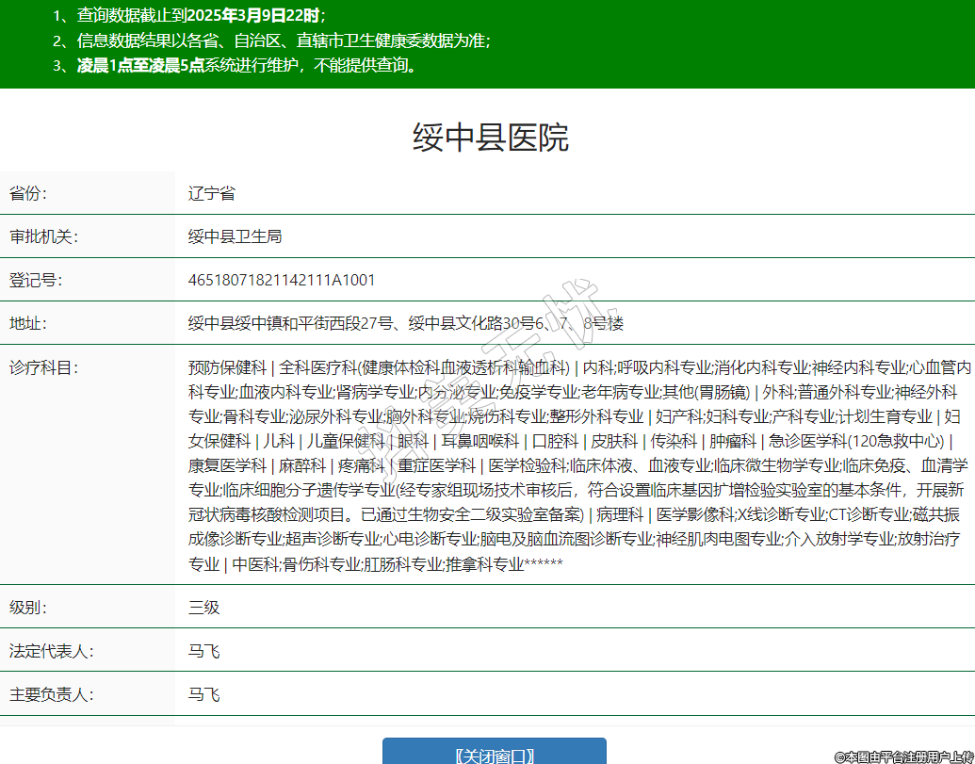The image size is (975, 764).
Task: Click the 绥中县卫生局 approval authority value
Action: [x=235, y=236]
